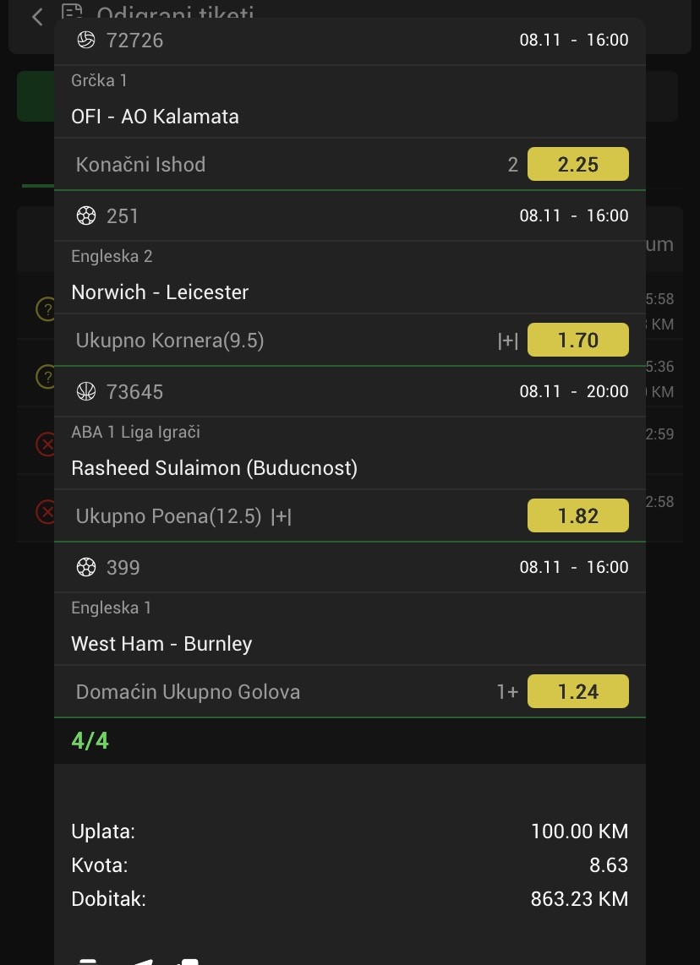The height and width of the screenshot is (965, 700).
Task: Tap the back arrow in the header
Action: (x=37, y=17)
